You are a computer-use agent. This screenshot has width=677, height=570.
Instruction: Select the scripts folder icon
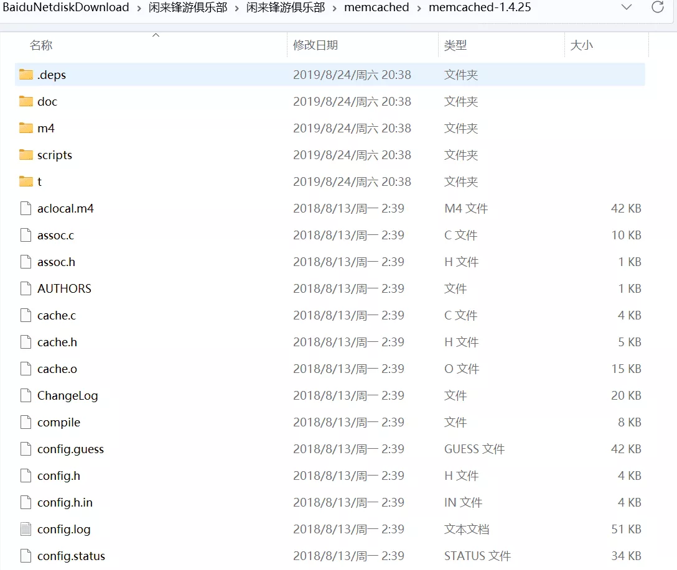point(26,155)
